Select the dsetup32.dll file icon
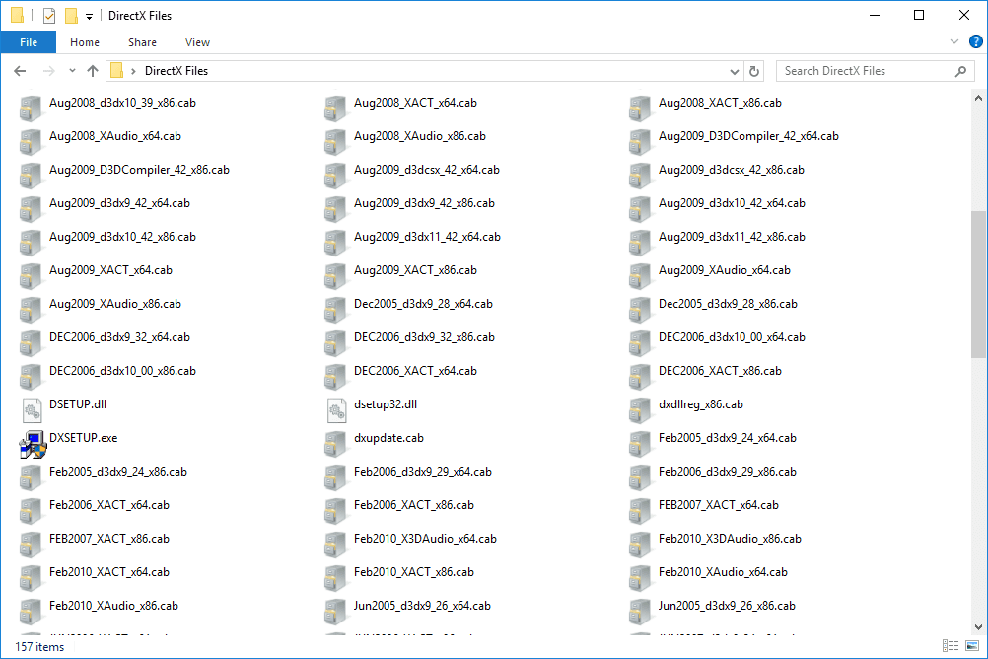The height and width of the screenshot is (659, 988). [x=337, y=405]
